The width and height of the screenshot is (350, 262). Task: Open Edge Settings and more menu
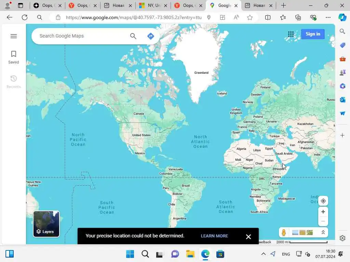click(328, 17)
